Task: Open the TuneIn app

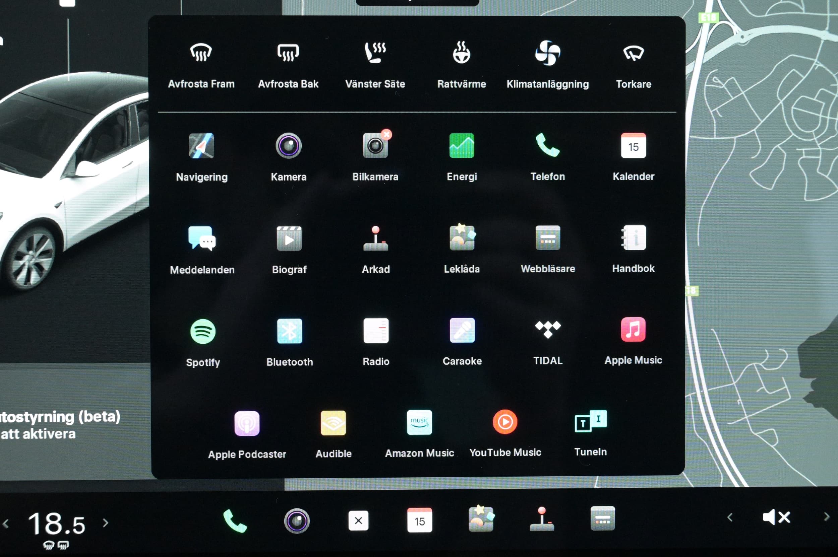Action: tap(591, 433)
